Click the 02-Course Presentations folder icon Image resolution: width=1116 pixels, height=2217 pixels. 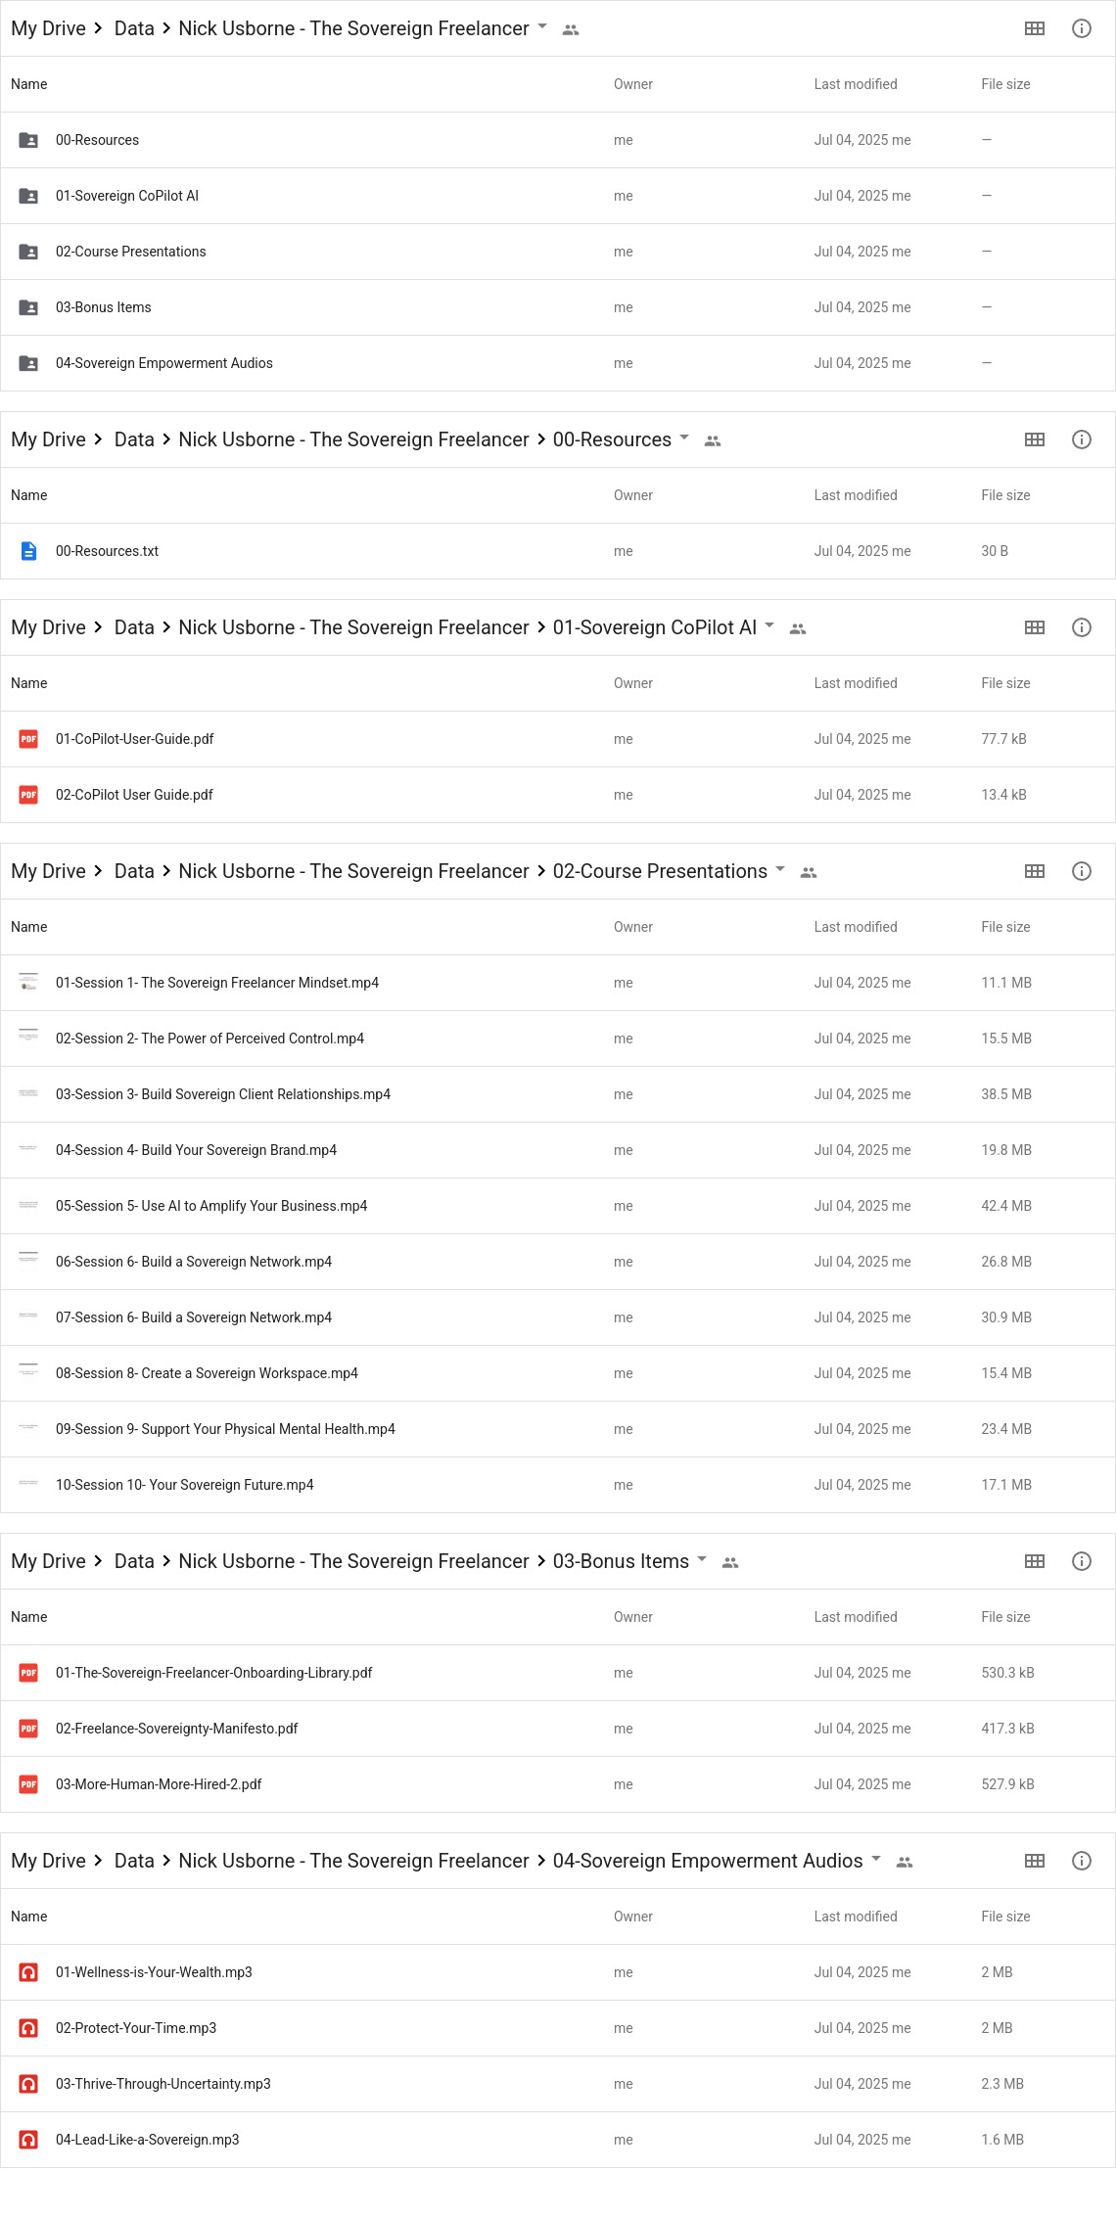[28, 252]
